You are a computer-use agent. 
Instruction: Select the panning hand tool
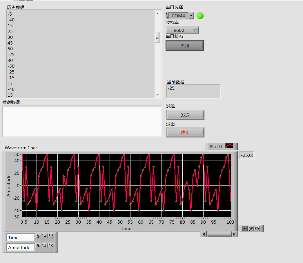tap(257, 229)
